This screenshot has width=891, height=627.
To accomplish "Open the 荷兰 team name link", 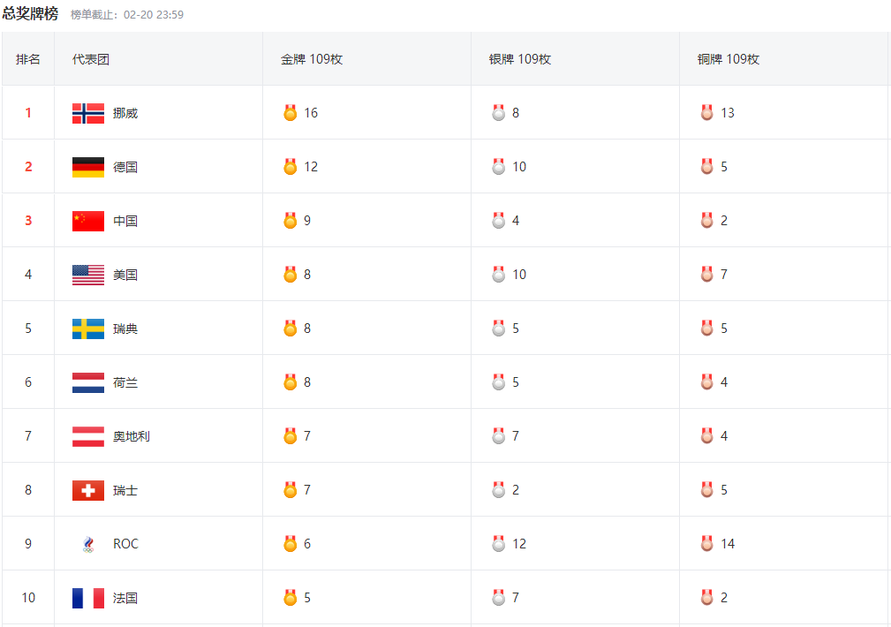I will pos(125,382).
